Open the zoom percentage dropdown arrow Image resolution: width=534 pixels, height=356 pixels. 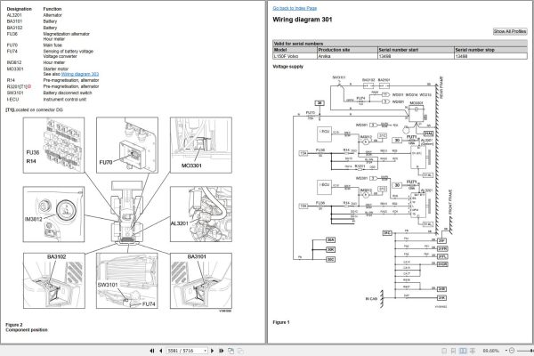(x=506, y=351)
